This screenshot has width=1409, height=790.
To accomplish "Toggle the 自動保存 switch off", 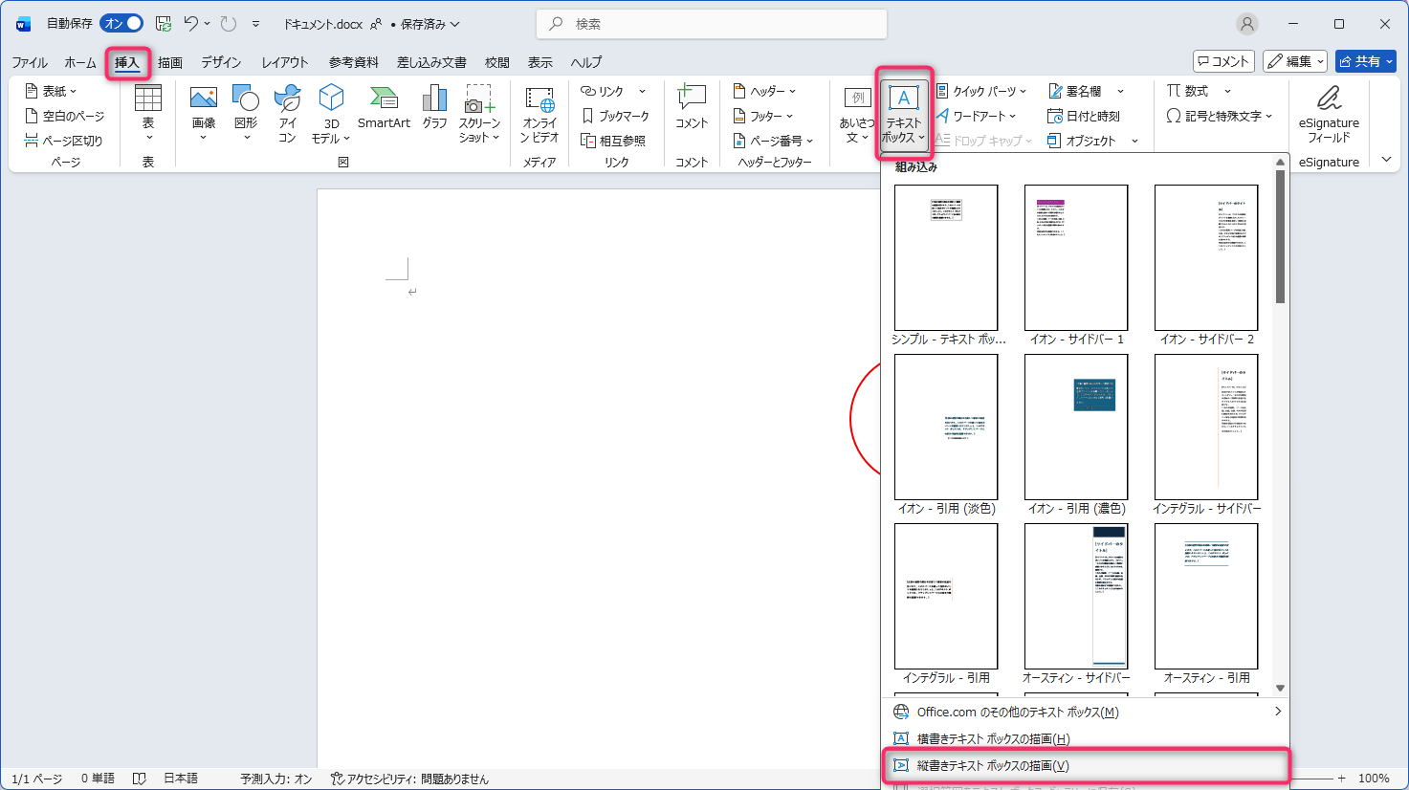I will (121, 24).
